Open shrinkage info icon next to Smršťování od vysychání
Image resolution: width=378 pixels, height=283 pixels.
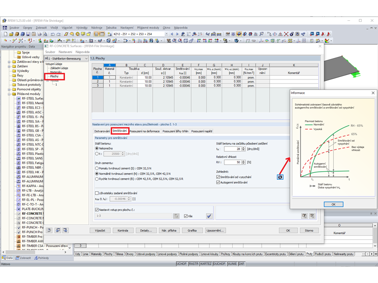coord(280,177)
